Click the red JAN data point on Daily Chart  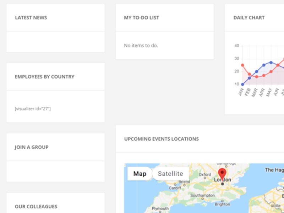tap(242, 65)
